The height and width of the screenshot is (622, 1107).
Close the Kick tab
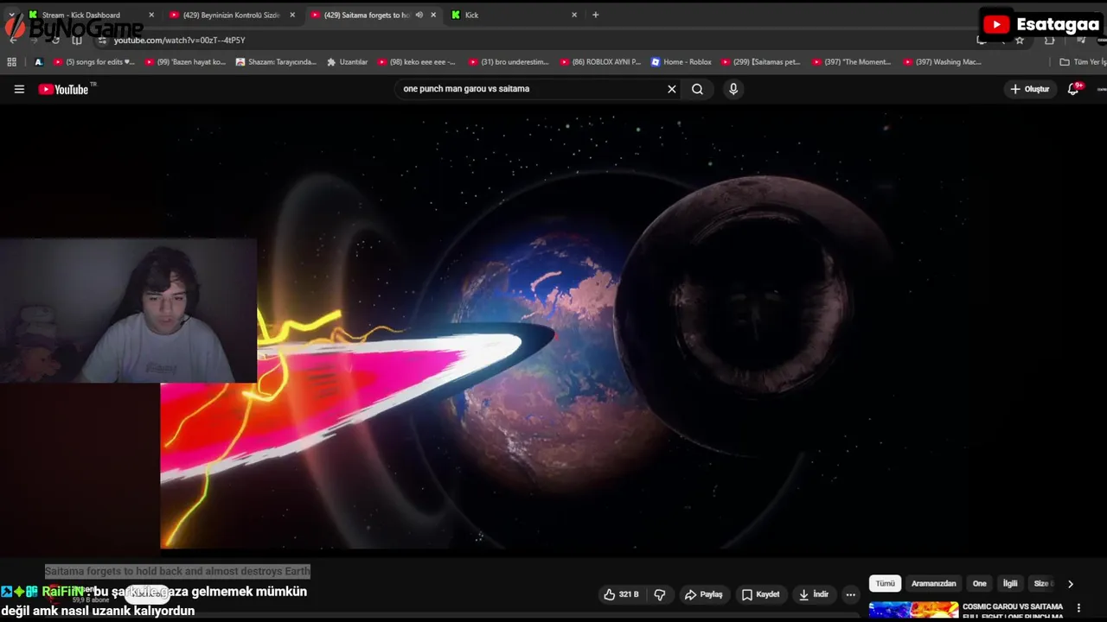pos(574,15)
